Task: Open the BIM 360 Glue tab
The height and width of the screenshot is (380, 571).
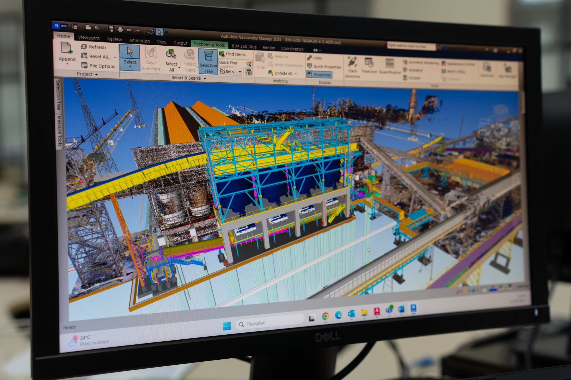Action: click(244, 46)
